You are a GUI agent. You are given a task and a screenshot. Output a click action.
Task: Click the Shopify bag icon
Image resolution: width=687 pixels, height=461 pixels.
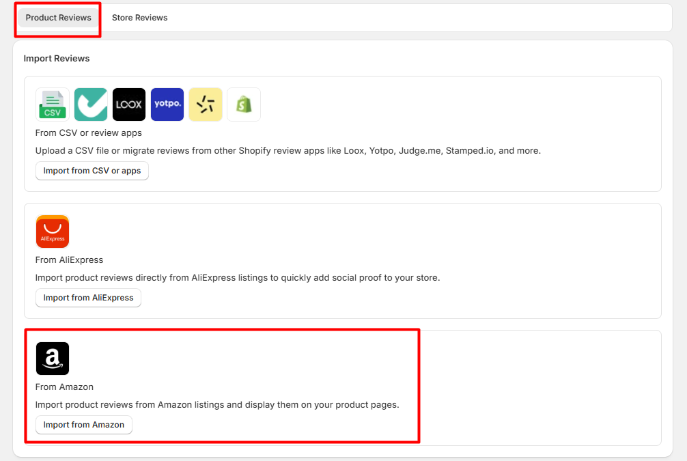click(x=244, y=104)
